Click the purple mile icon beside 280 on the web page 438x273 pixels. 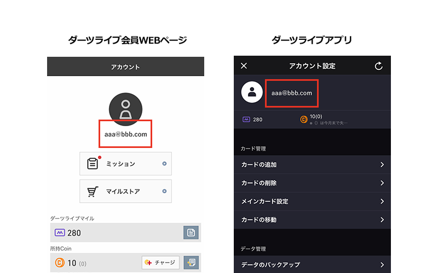[x=60, y=233]
